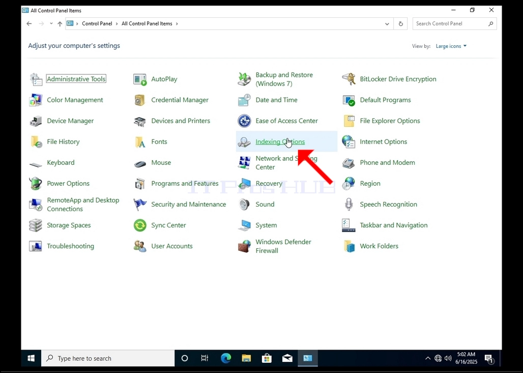This screenshot has height=373, width=523.
Task: Click the All Control Panel Items breadcrumb
Action: pyautogui.click(x=147, y=24)
